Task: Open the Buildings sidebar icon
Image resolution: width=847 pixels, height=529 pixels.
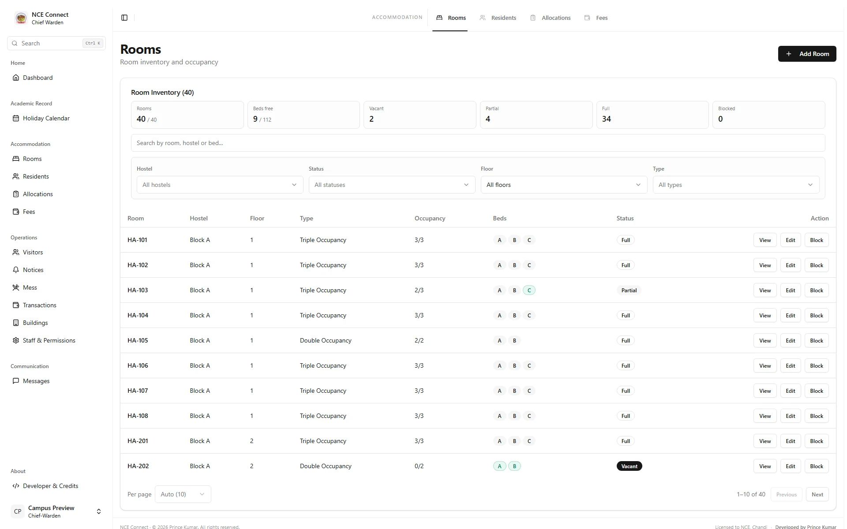Action: pos(16,323)
